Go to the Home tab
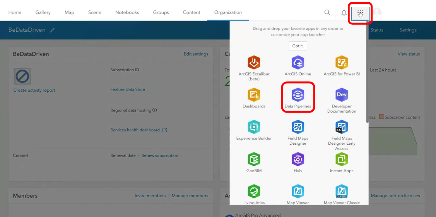 [x=15, y=12]
